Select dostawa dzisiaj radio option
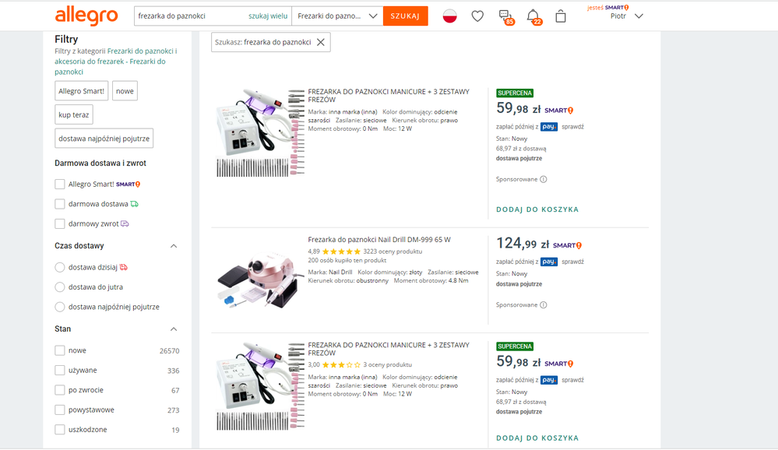 [x=60, y=267]
